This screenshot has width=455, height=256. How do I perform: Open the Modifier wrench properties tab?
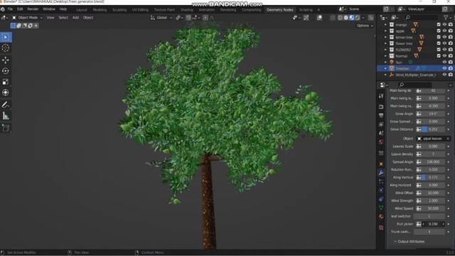pos(381,173)
